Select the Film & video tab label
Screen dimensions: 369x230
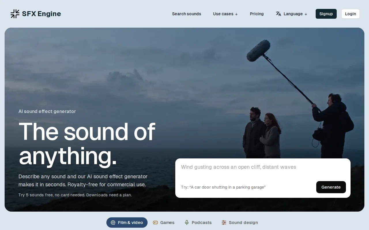coord(130,223)
